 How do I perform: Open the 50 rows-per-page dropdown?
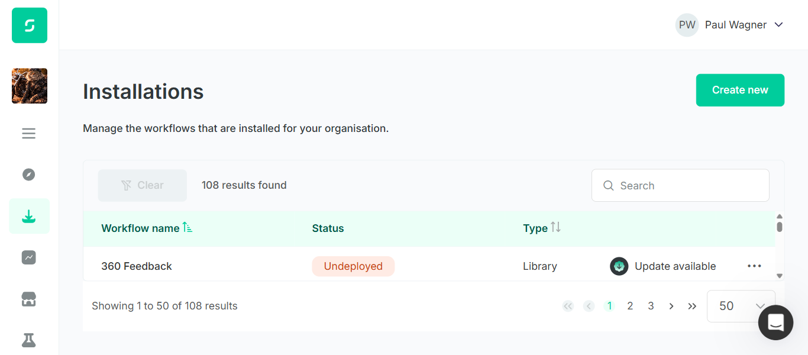(741, 306)
